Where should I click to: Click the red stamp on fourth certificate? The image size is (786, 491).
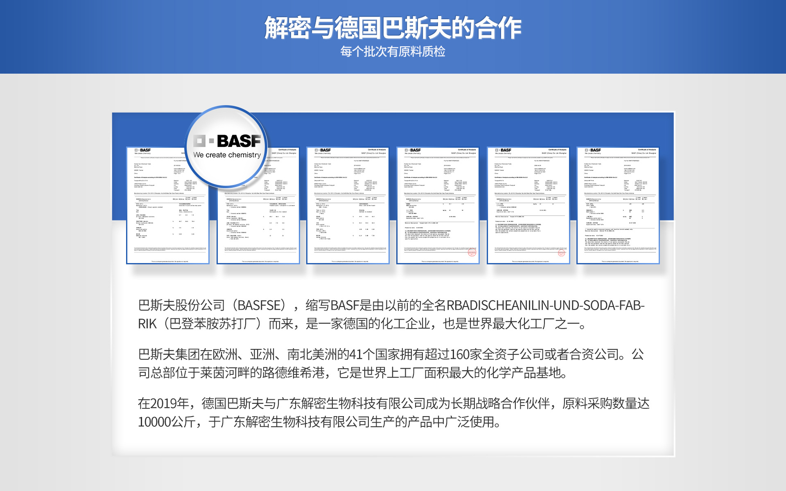(x=472, y=252)
